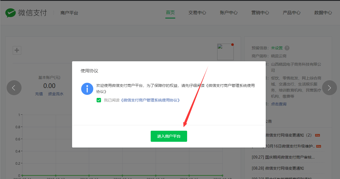Click the 山西晓蕊电子商务科技有限公司 company text
340x179 pixels.
pos(296,67)
